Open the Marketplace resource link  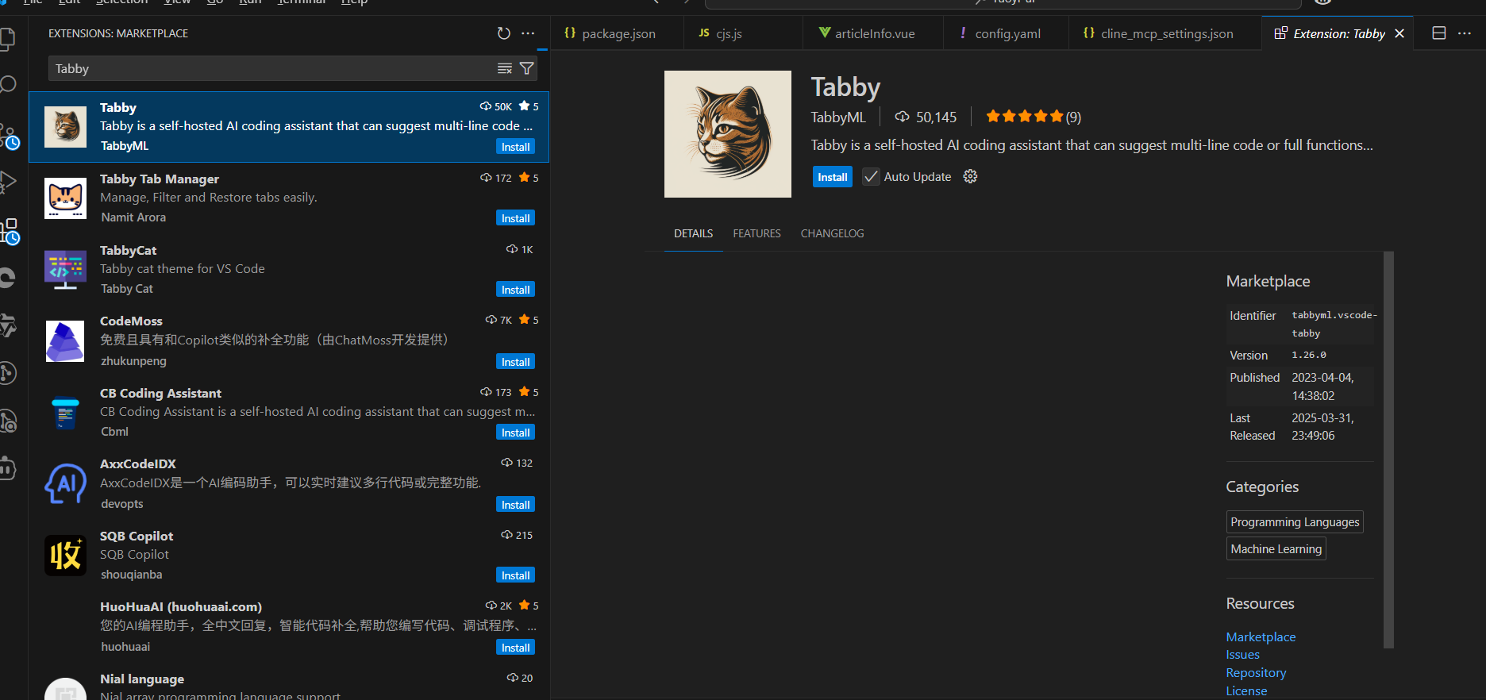pyautogui.click(x=1261, y=637)
